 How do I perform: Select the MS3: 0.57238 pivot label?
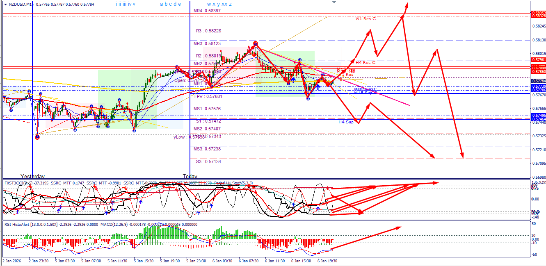[208, 149]
